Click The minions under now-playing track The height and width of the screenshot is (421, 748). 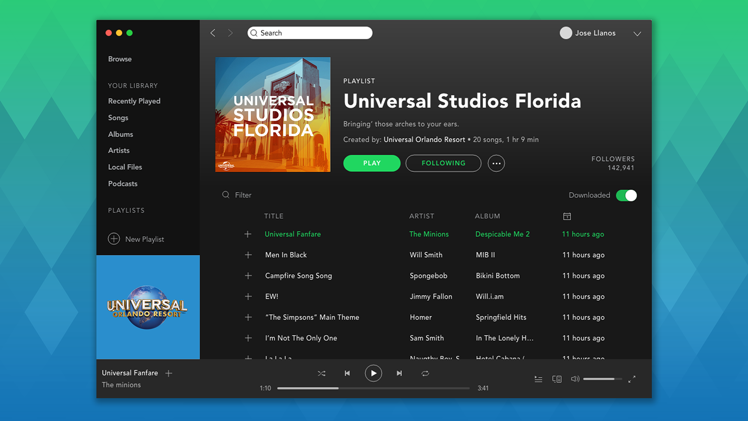pyautogui.click(x=121, y=385)
